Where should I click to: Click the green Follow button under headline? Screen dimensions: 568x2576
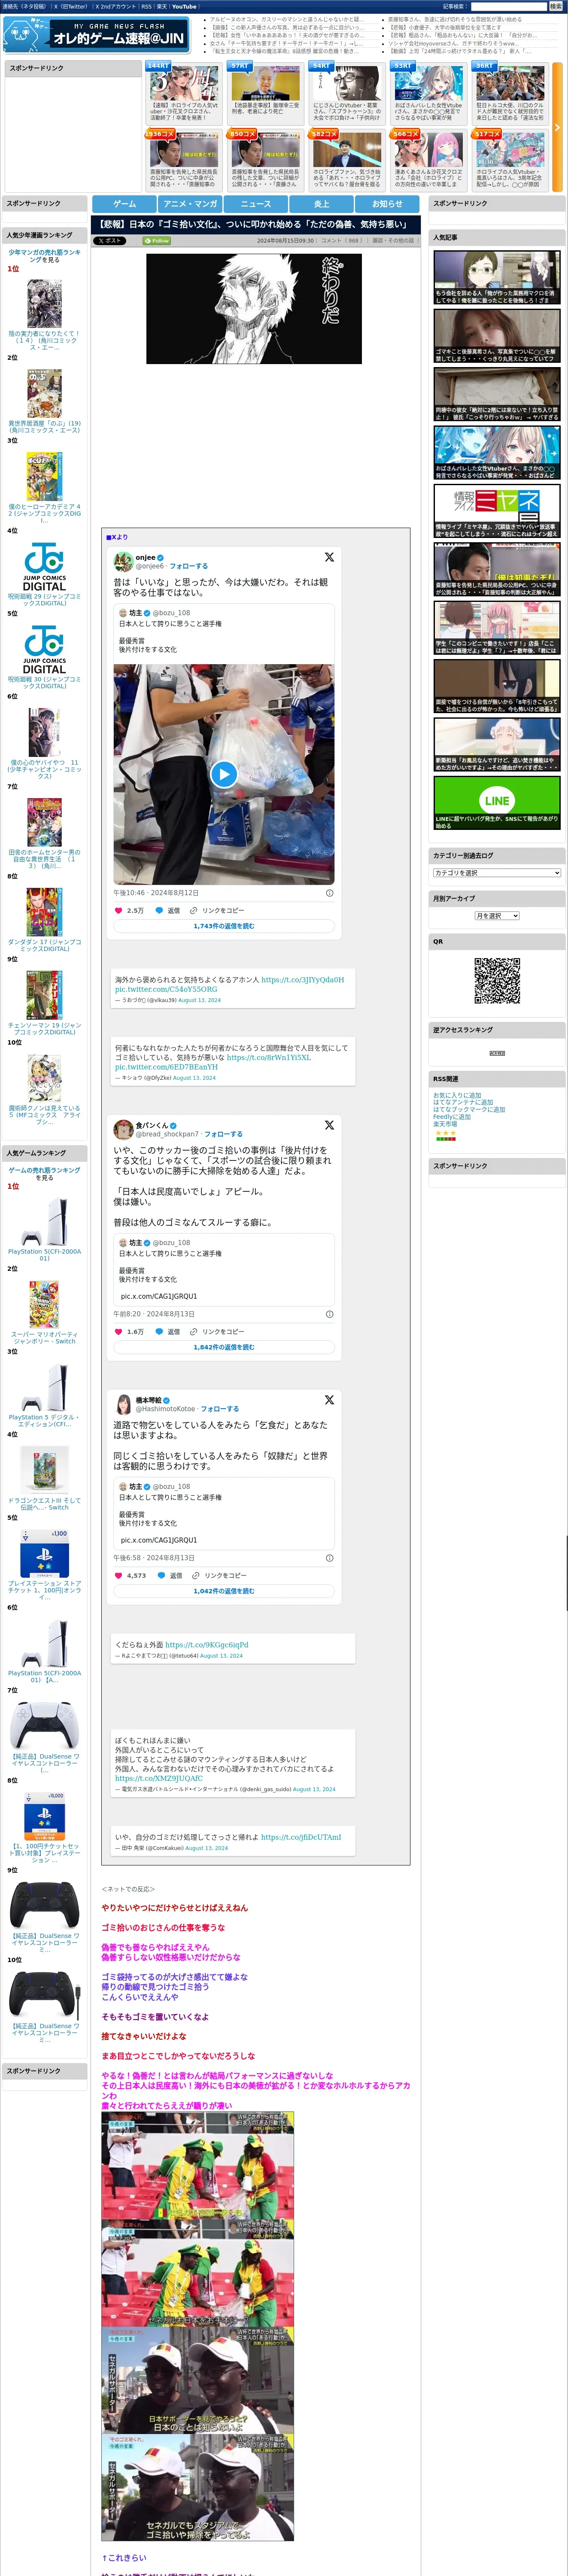pos(156,241)
